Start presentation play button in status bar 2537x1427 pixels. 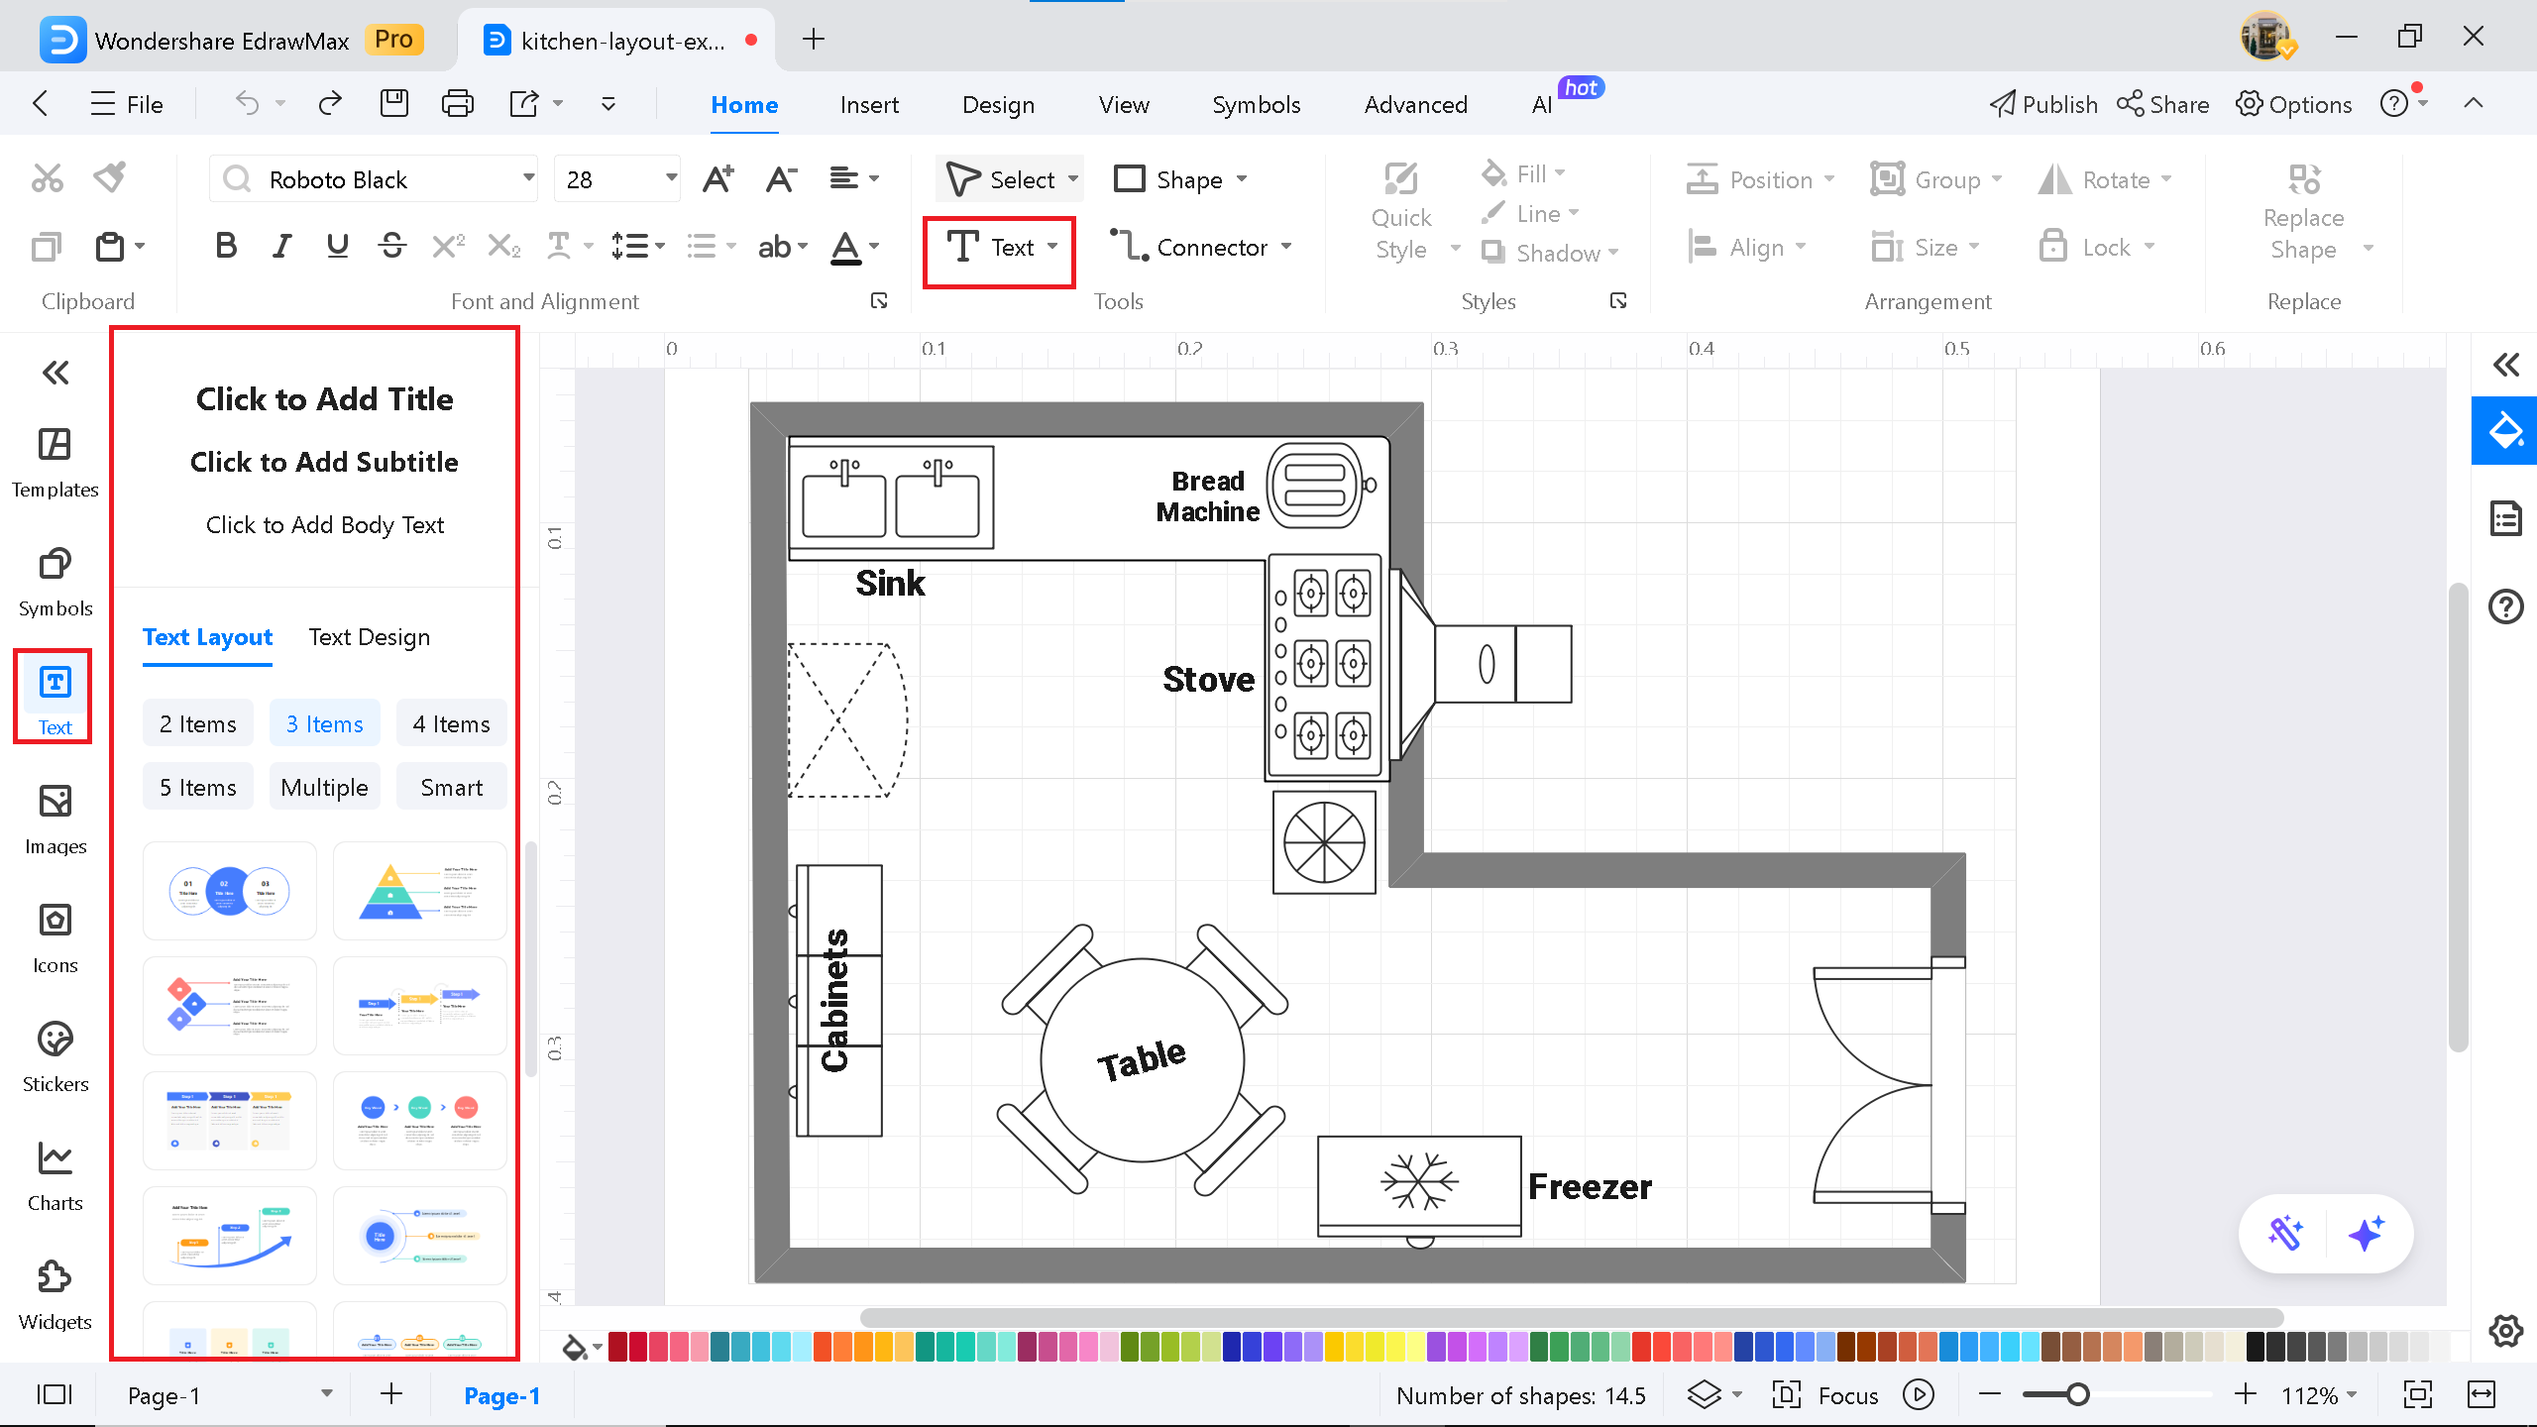(1919, 1395)
